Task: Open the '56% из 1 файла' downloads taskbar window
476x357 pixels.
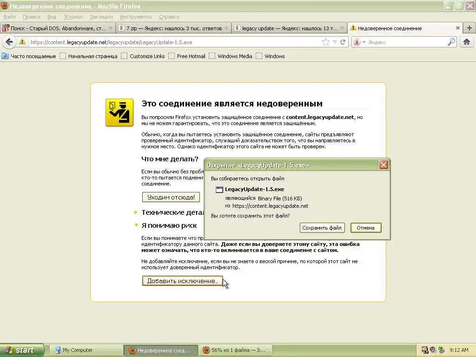Action: click(235, 350)
